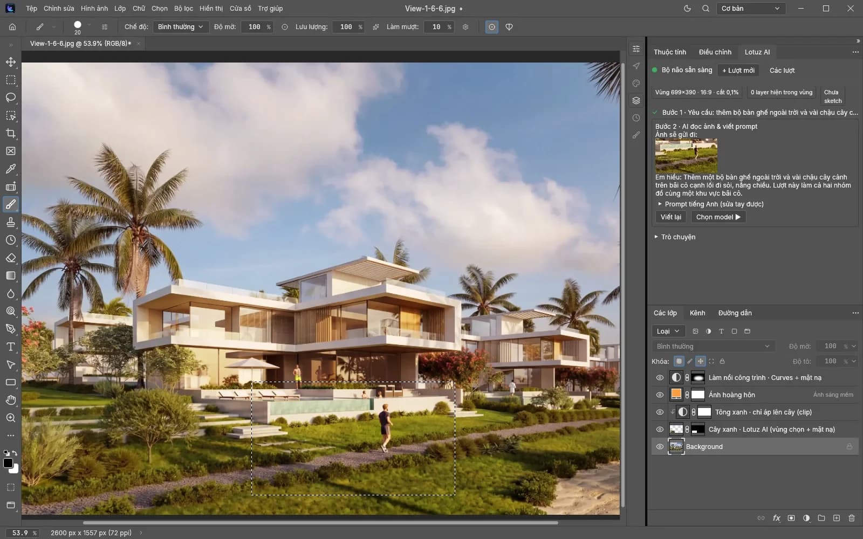This screenshot has width=863, height=539.
Task: Select the Clone Stamp tool
Action: click(10, 222)
